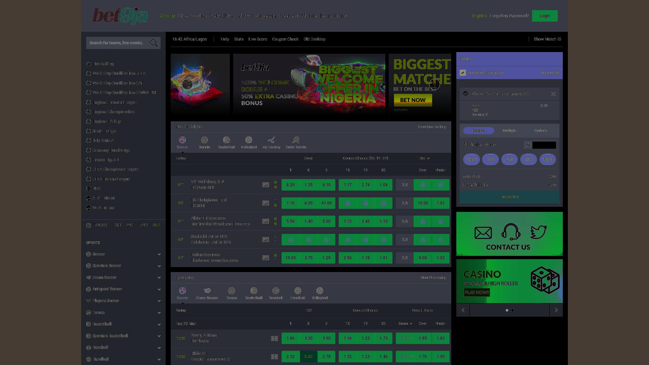Filter events by ALL
649x365 pixels.
(157, 225)
